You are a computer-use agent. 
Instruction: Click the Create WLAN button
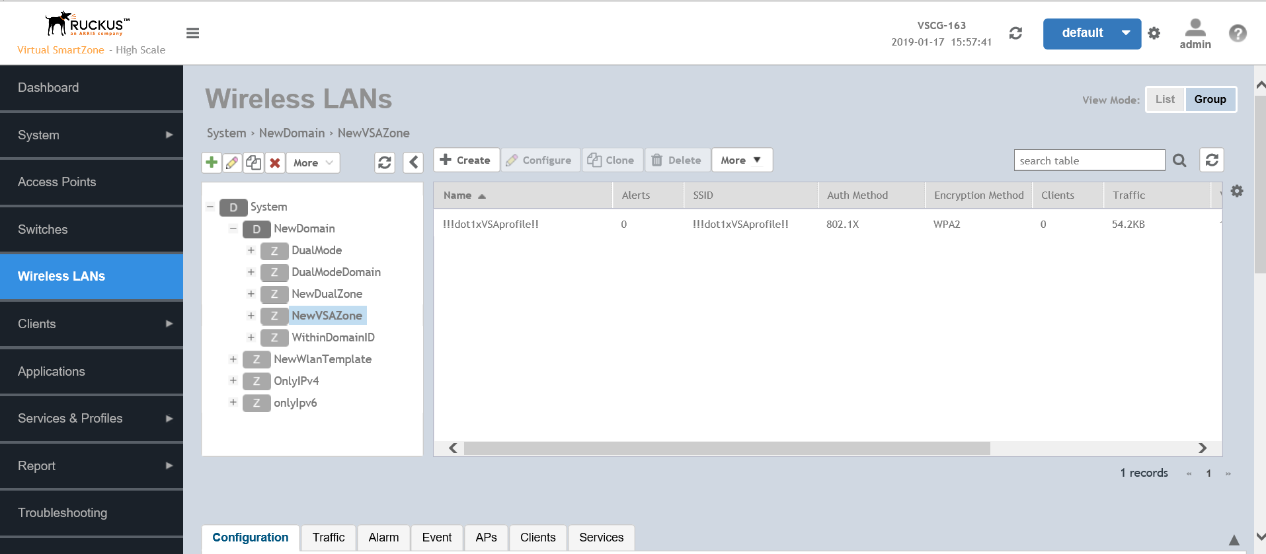465,160
